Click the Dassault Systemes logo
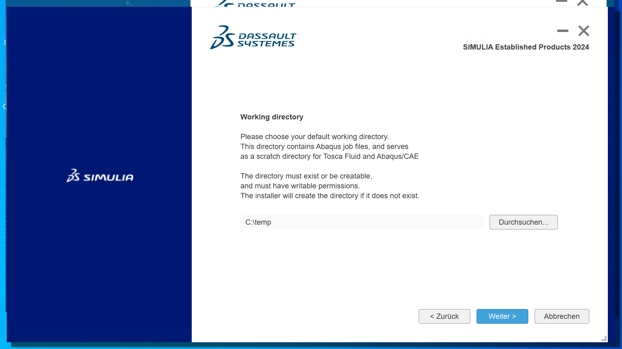The width and height of the screenshot is (622, 349). coord(253,37)
